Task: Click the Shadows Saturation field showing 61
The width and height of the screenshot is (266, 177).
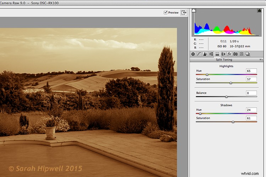Action: pos(251,118)
